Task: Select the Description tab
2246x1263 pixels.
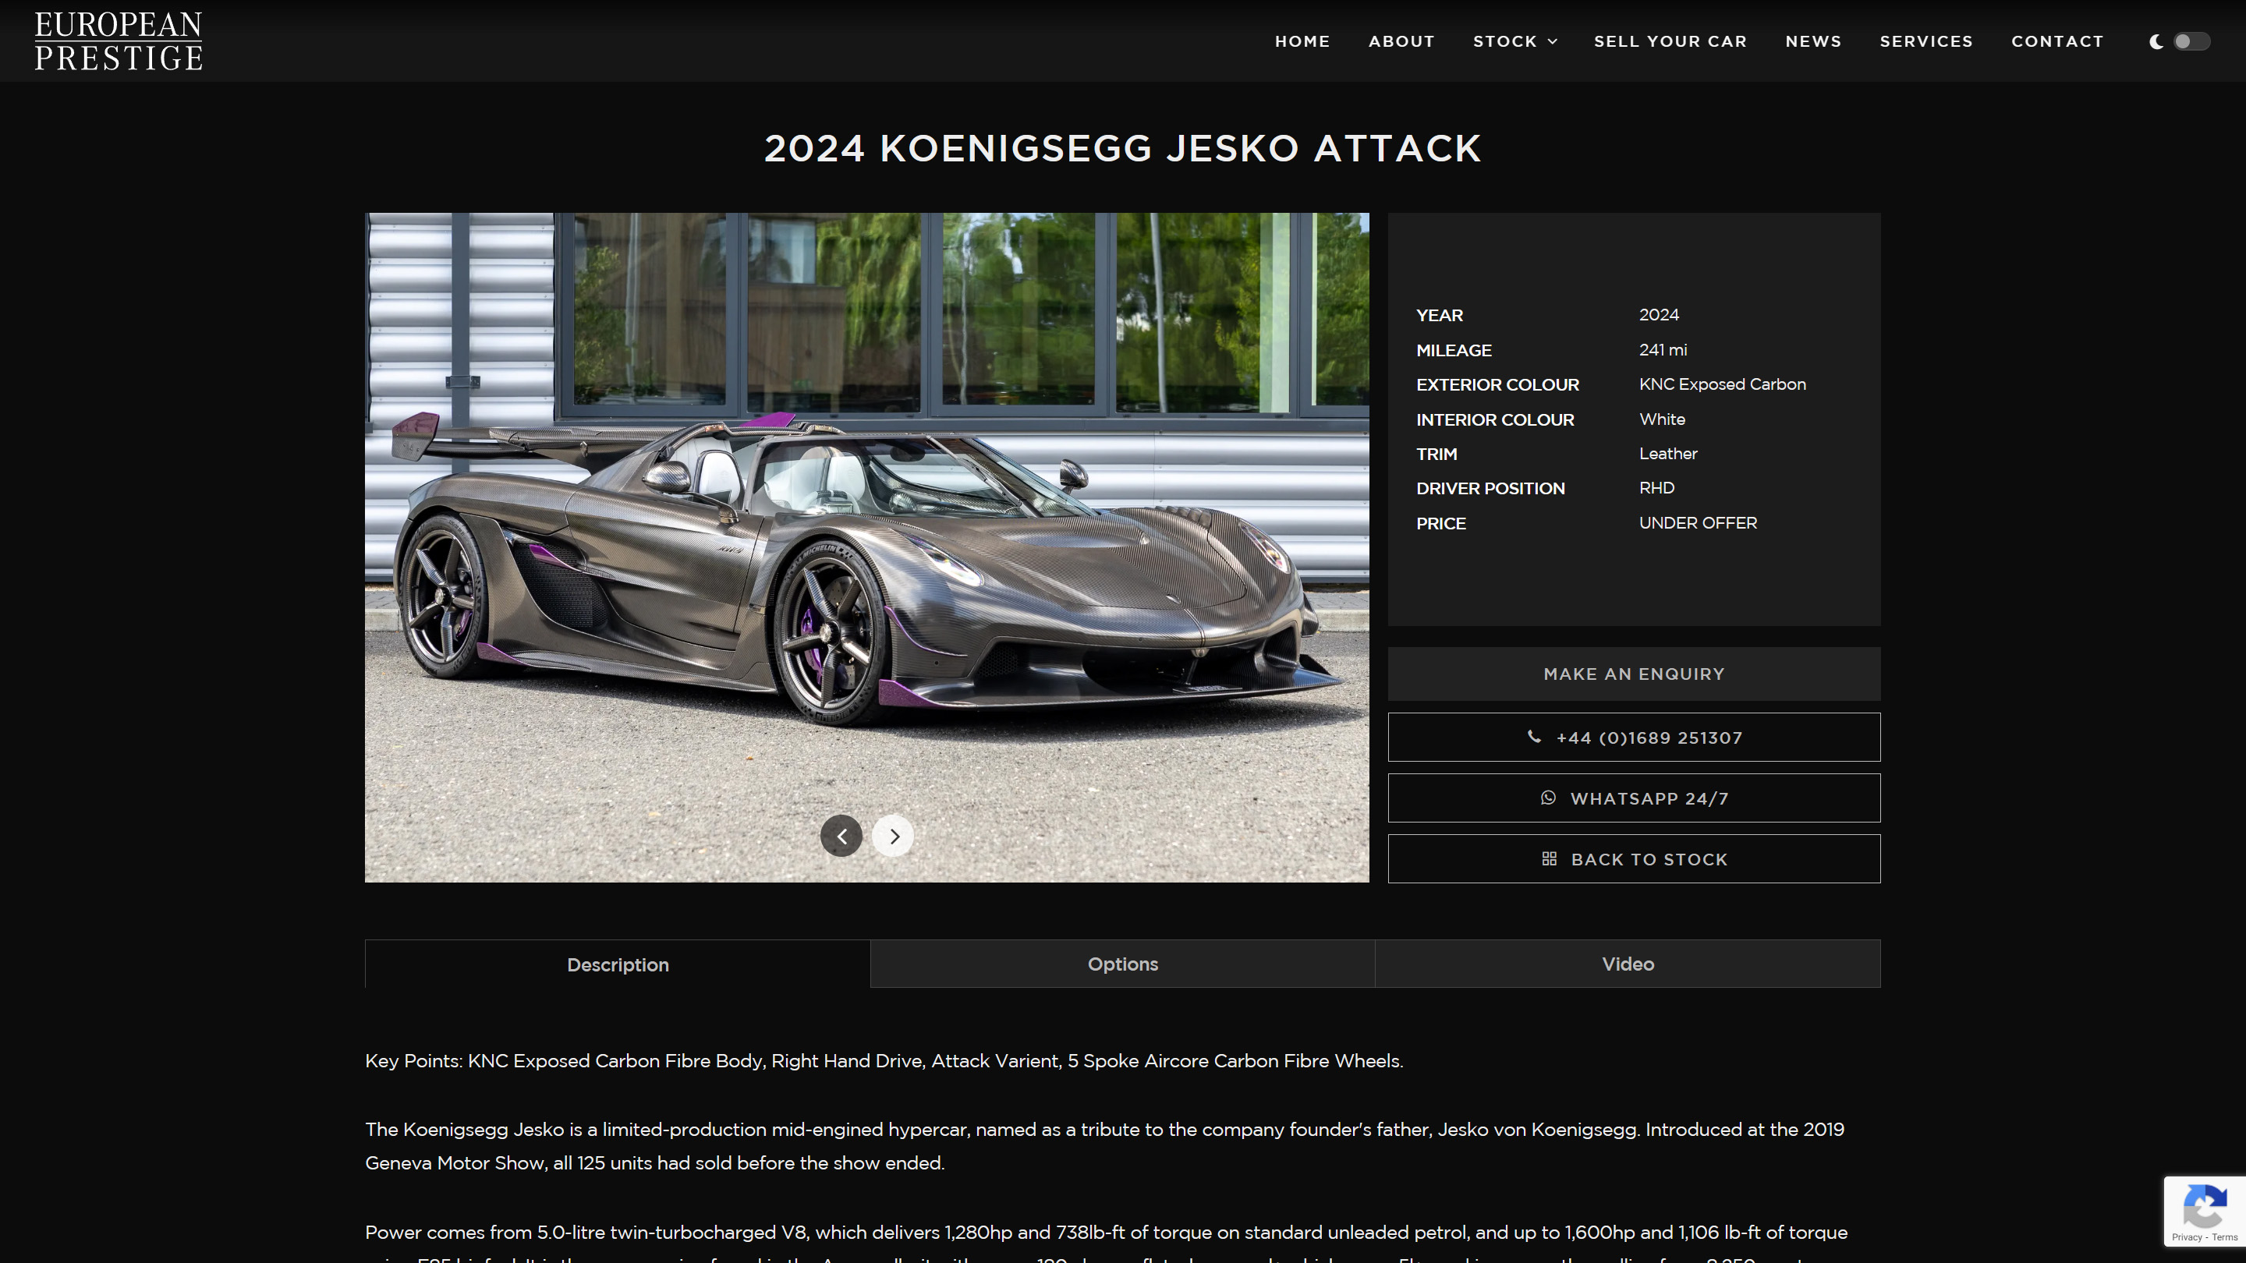Action: pos(618,964)
